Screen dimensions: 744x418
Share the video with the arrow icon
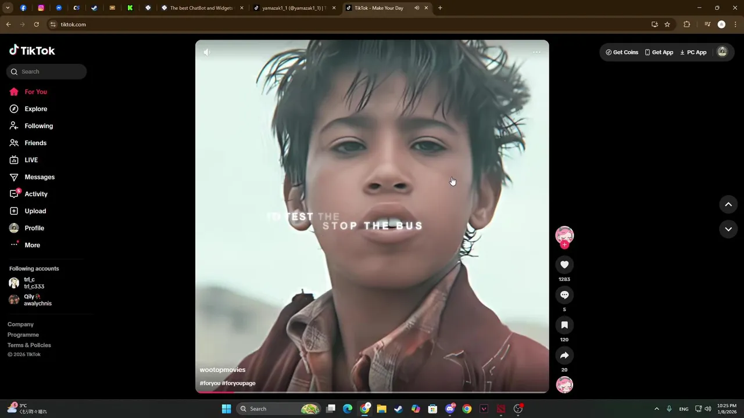pyautogui.click(x=564, y=355)
